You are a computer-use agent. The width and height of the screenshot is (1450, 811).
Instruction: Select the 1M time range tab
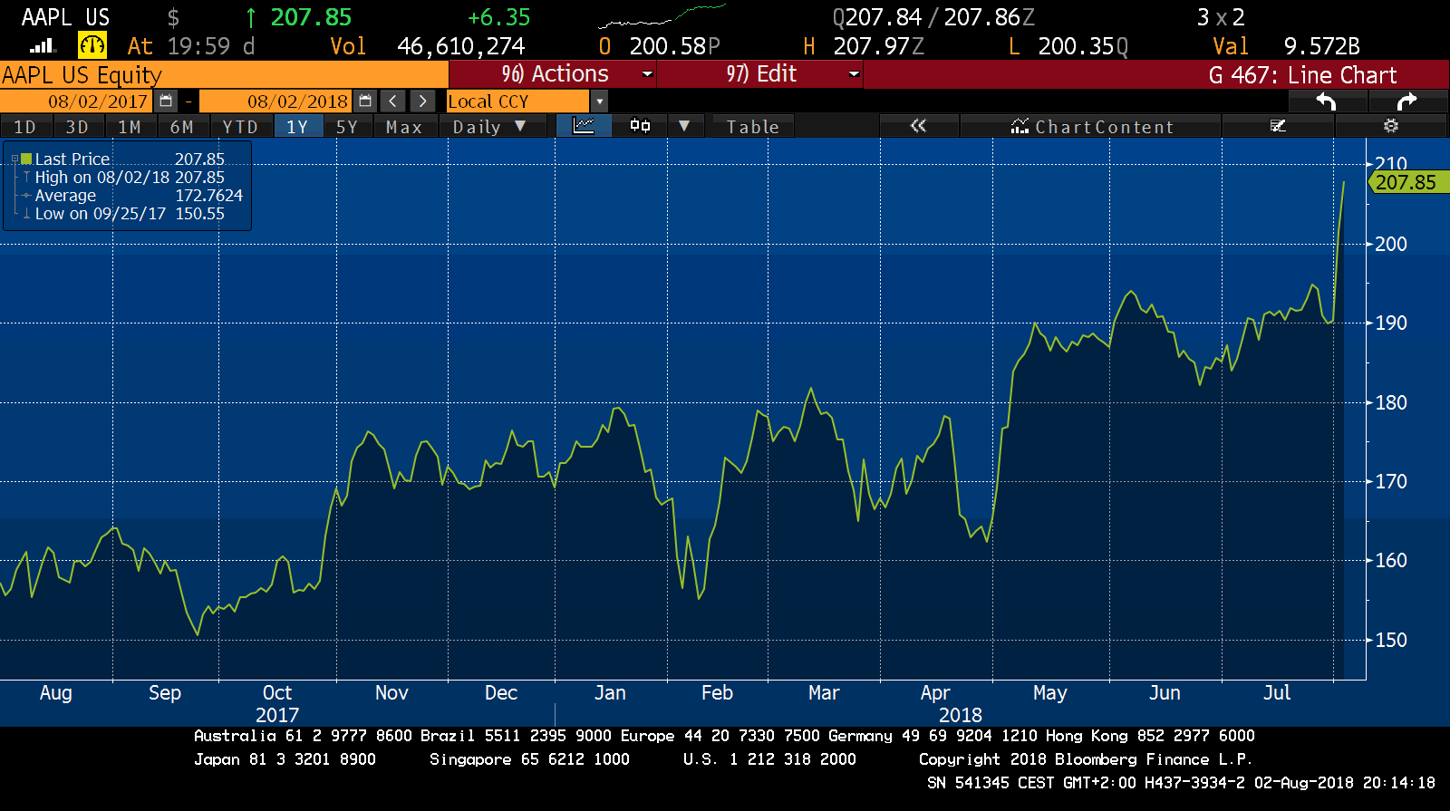tap(130, 127)
